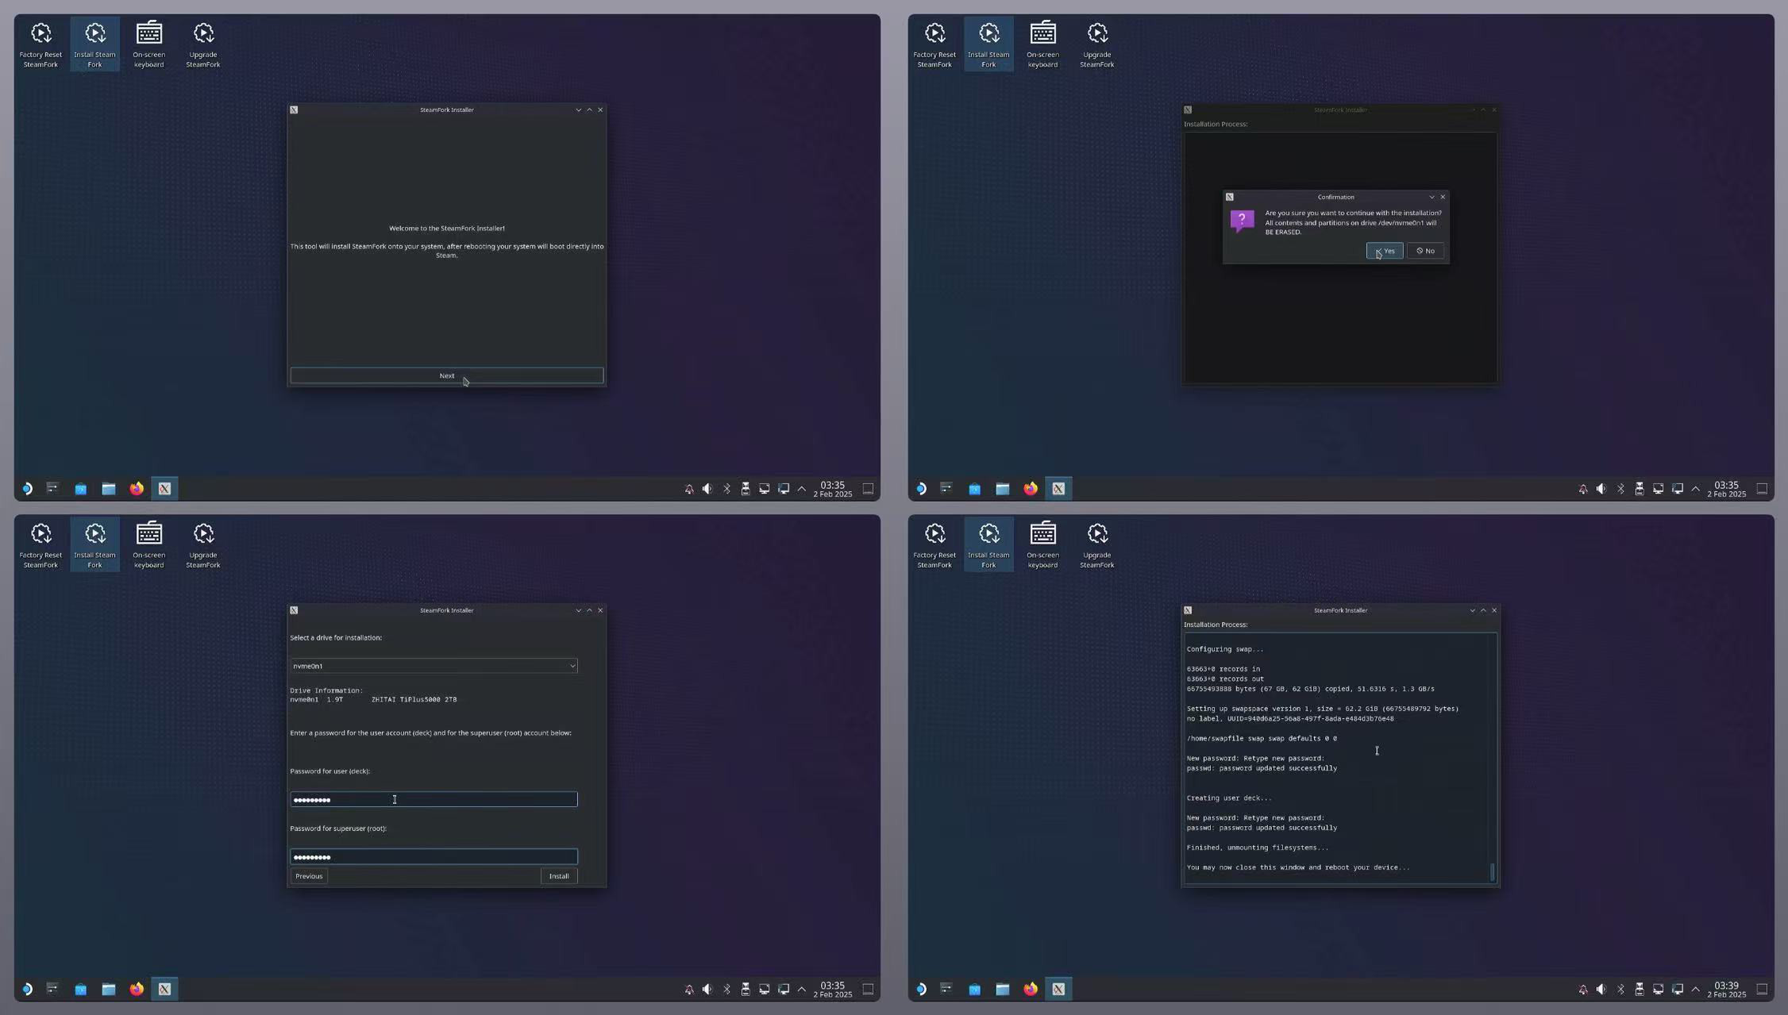Open removable devices tray icon on the drive selection desktop
Screen dimensions: 1788x1015
[746, 989]
